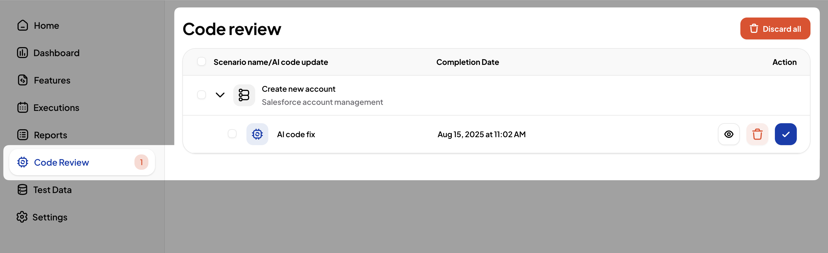Click the Discard all button
The width and height of the screenshot is (828, 253).
(775, 28)
